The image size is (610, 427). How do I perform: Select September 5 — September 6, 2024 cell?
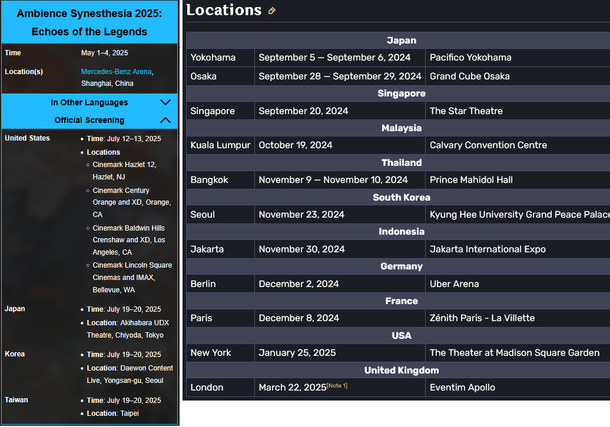click(x=340, y=58)
